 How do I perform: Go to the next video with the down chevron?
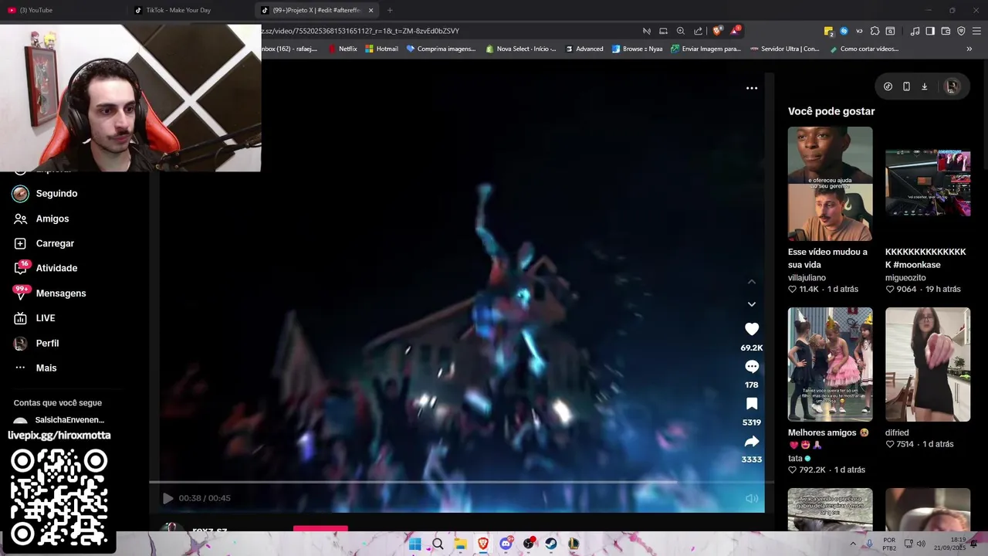tap(751, 304)
